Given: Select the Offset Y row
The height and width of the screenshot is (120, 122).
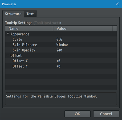Looking at the screenshot, I should coord(61,66).
